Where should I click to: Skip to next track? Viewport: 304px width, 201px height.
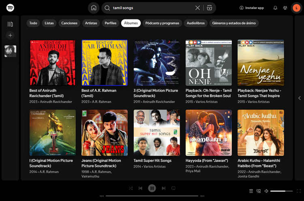pyautogui.click(x=164, y=188)
